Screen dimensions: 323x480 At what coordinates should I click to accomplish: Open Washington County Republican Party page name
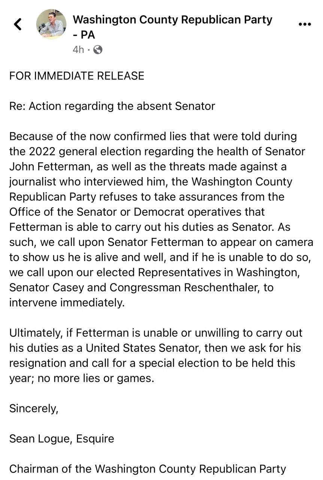[172, 27]
